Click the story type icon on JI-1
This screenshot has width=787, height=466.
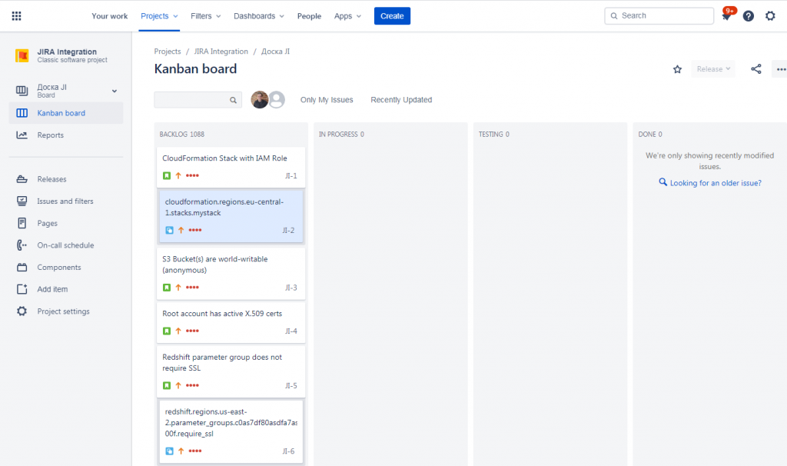(167, 176)
